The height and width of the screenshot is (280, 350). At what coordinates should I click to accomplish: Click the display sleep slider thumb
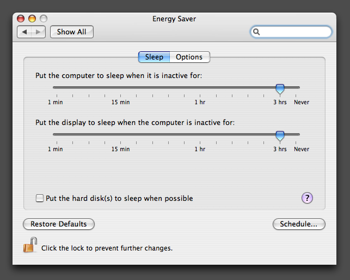280,135
